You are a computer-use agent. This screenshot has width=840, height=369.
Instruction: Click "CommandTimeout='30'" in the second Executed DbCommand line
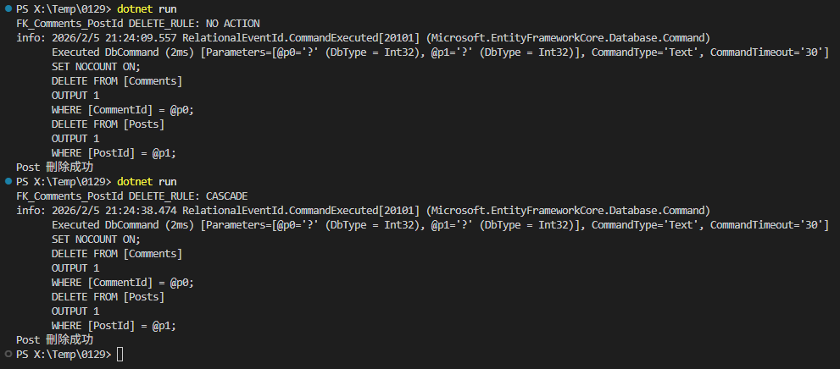(x=769, y=224)
